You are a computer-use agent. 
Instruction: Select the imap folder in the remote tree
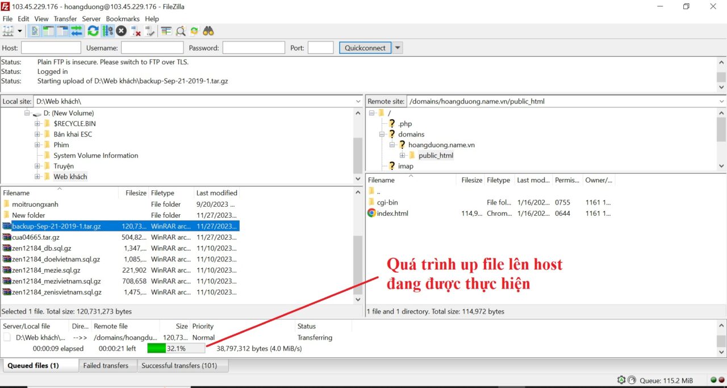pos(406,166)
